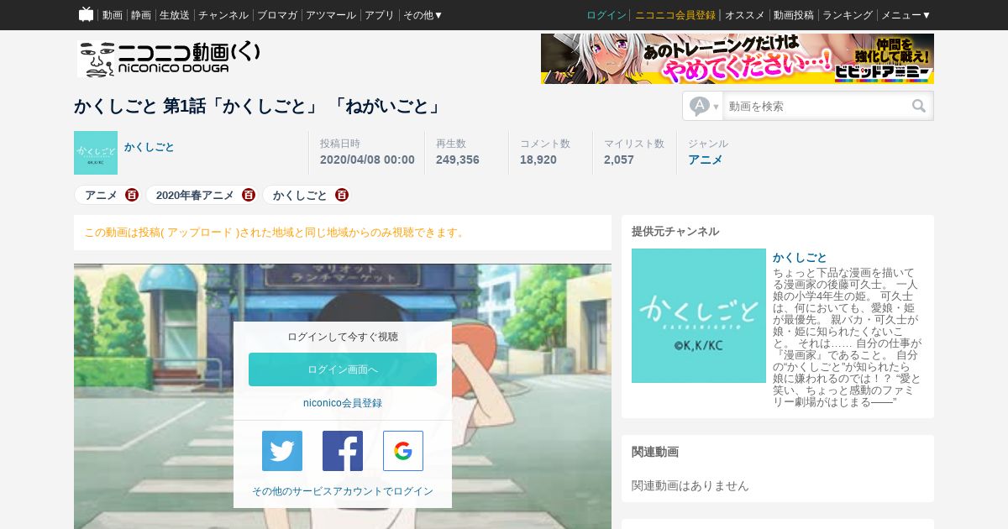This screenshot has width=1008, height=529.
Task: Open the 静画 menu item
Action: click(x=141, y=15)
